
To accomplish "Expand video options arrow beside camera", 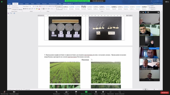I will click(18, 92).
